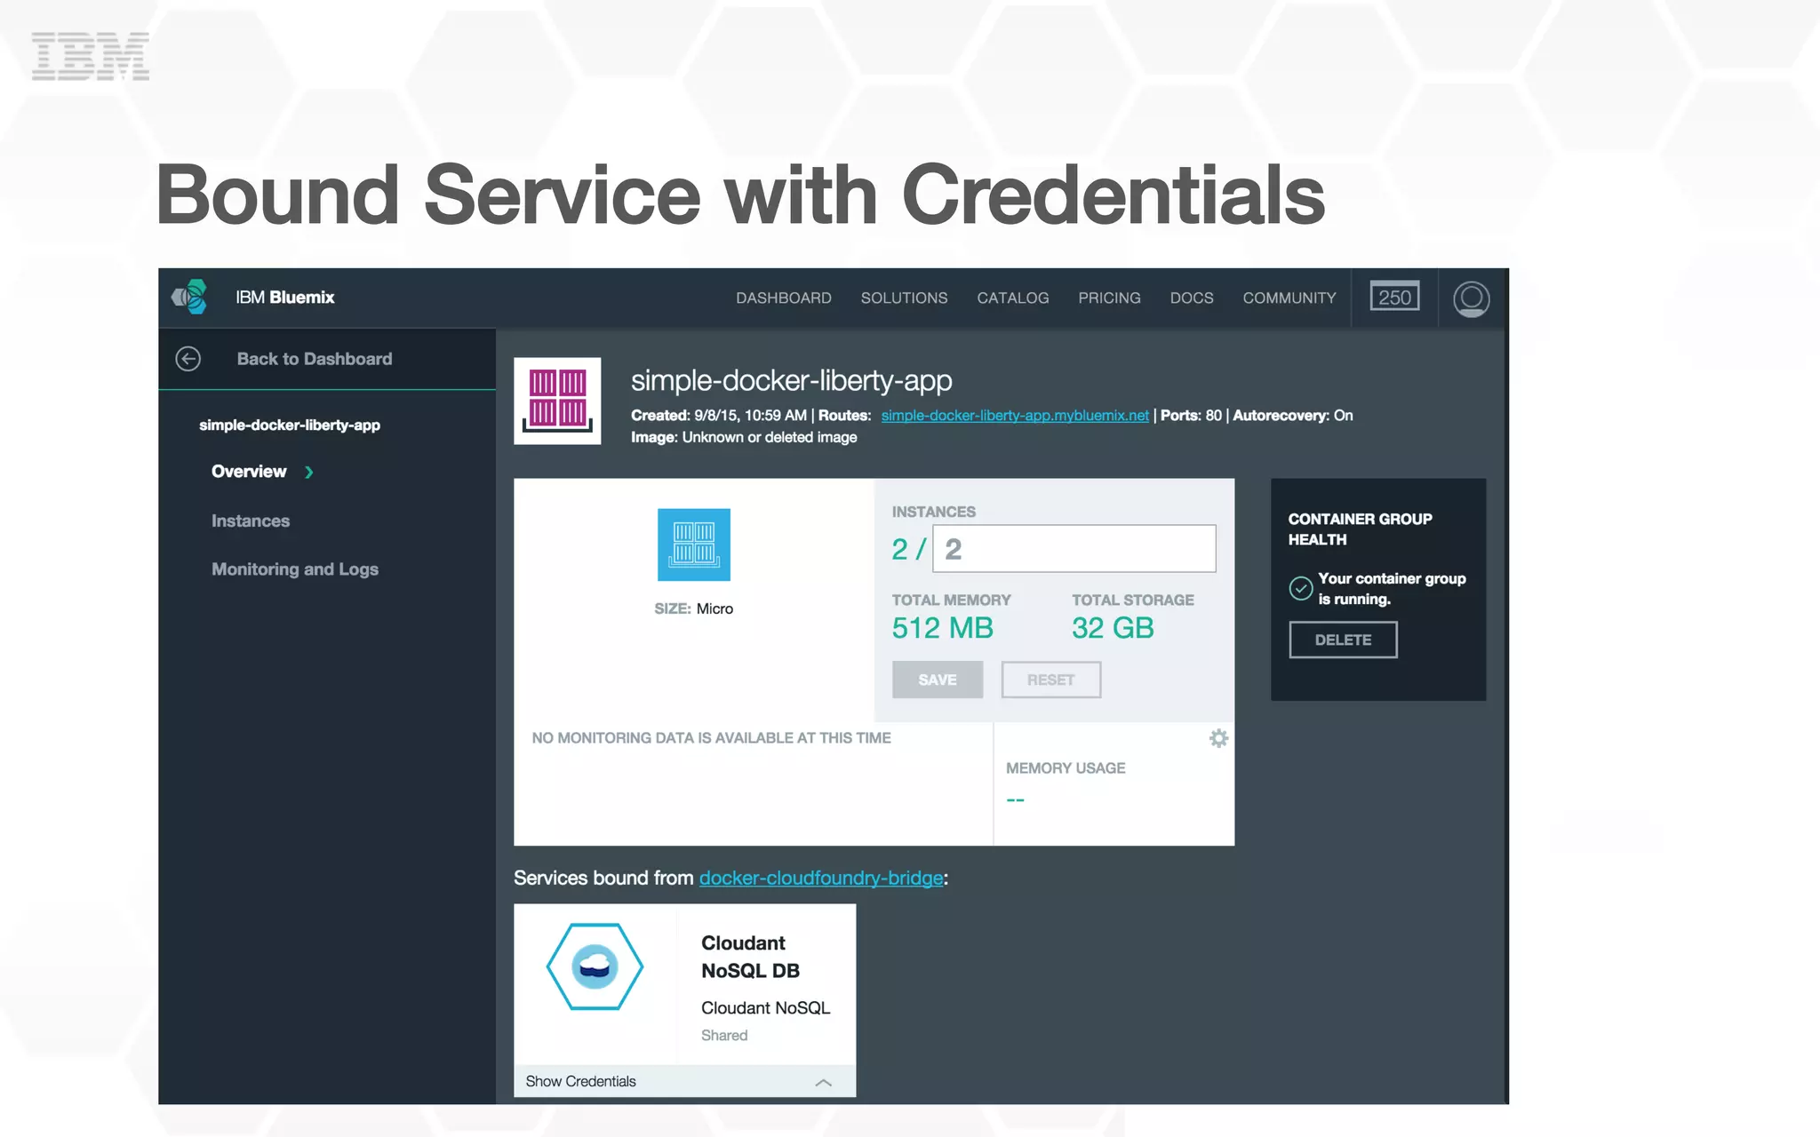
Task: Open Monitoring and Logs in sidebar
Action: coord(295,569)
